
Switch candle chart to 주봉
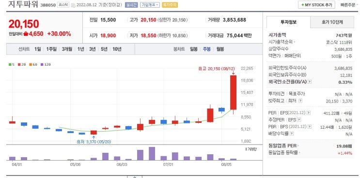(206, 49)
